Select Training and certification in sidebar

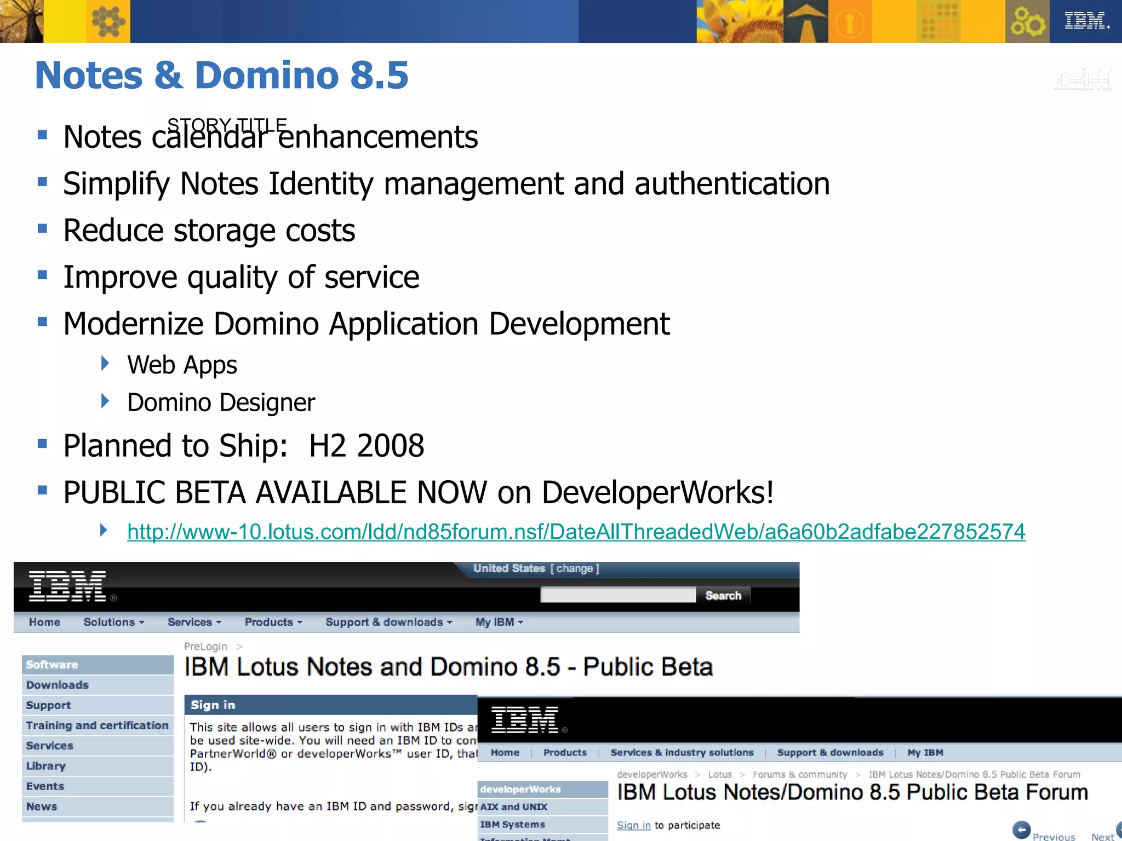[x=98, y=725]
